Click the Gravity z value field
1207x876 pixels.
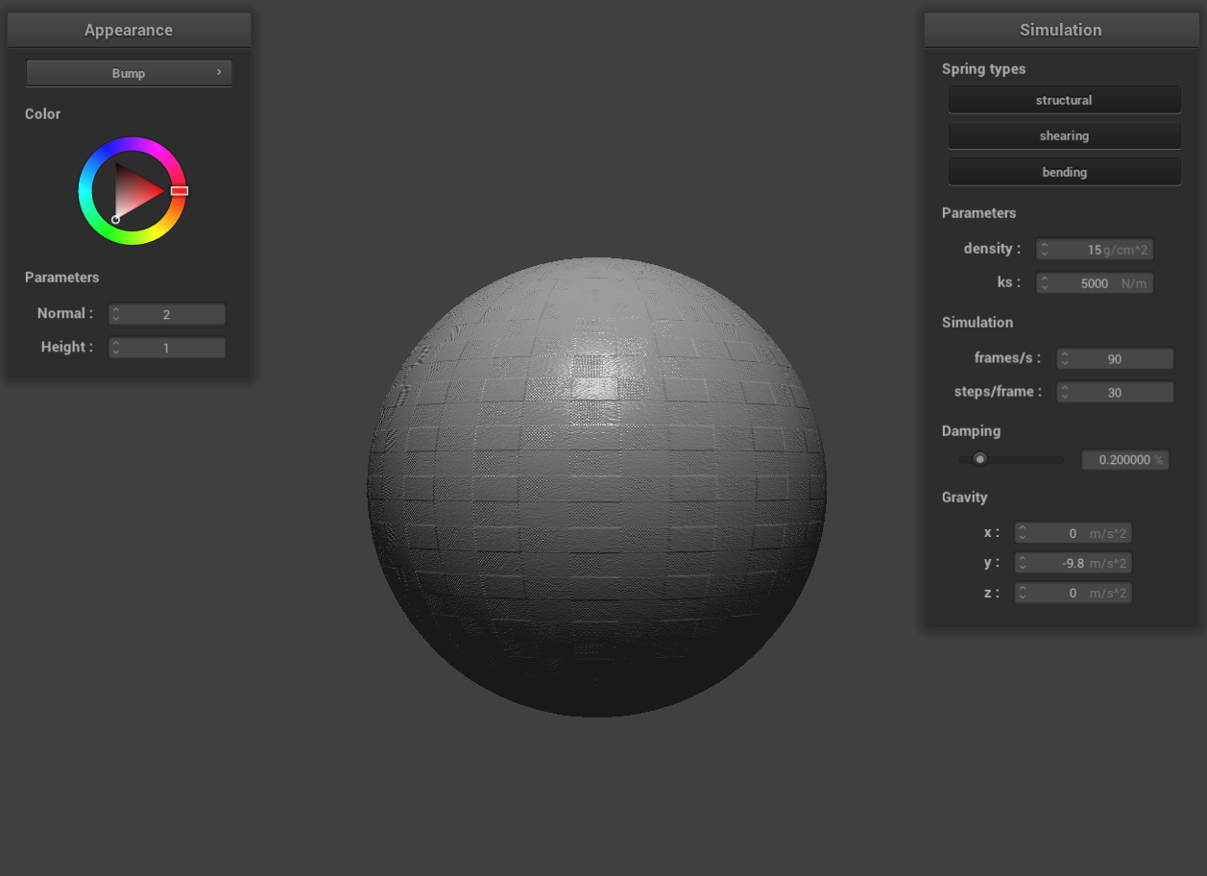(1073, 594)
